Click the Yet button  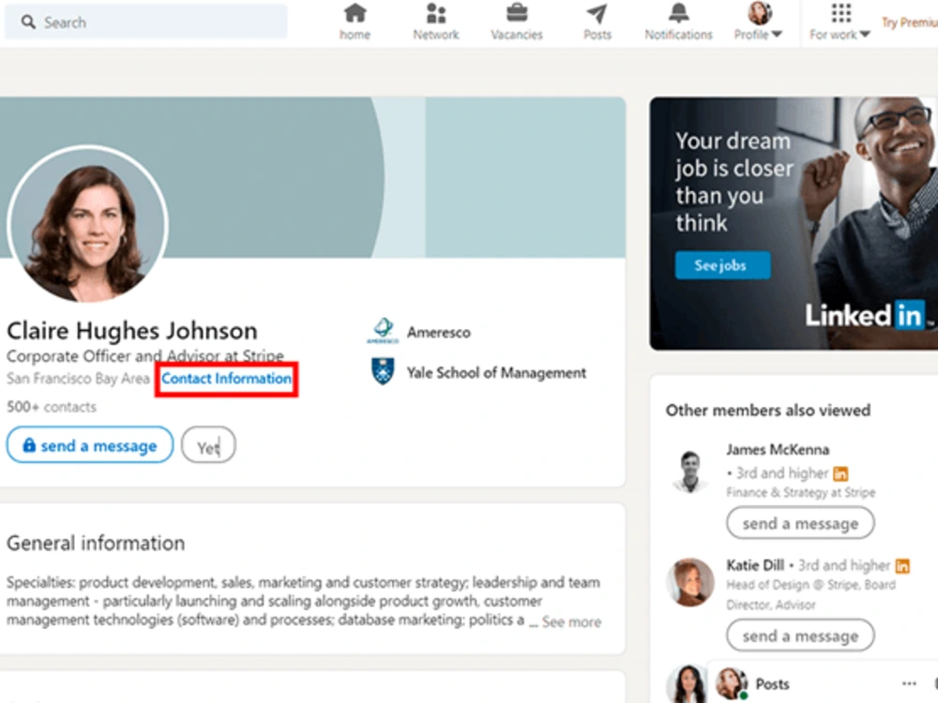click(x=208, y=444)
